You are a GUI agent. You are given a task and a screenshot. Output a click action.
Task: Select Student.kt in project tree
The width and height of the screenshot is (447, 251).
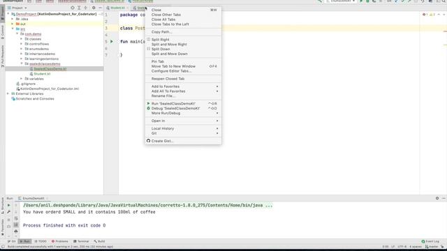pos(42,74)
